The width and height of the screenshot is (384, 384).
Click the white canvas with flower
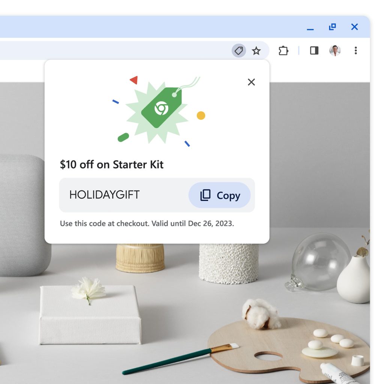(x=90, y=315)
